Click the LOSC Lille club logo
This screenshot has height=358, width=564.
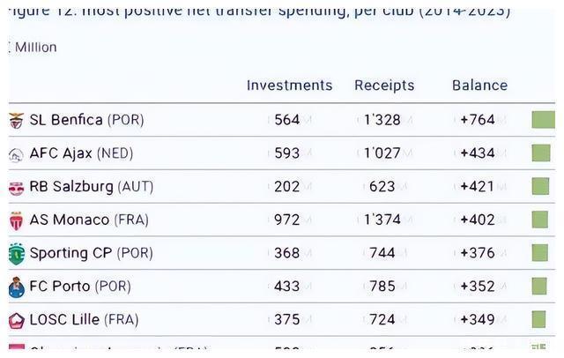pos(16,320)
